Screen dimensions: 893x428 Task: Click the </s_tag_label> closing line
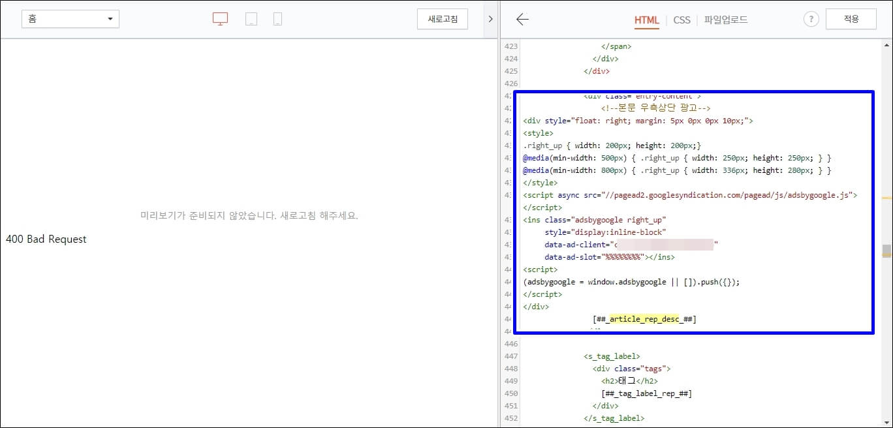point(614,418)
